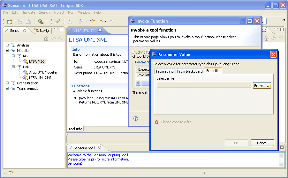
Task: Select the Tool Info bottom tab
Action: [75, 129]
